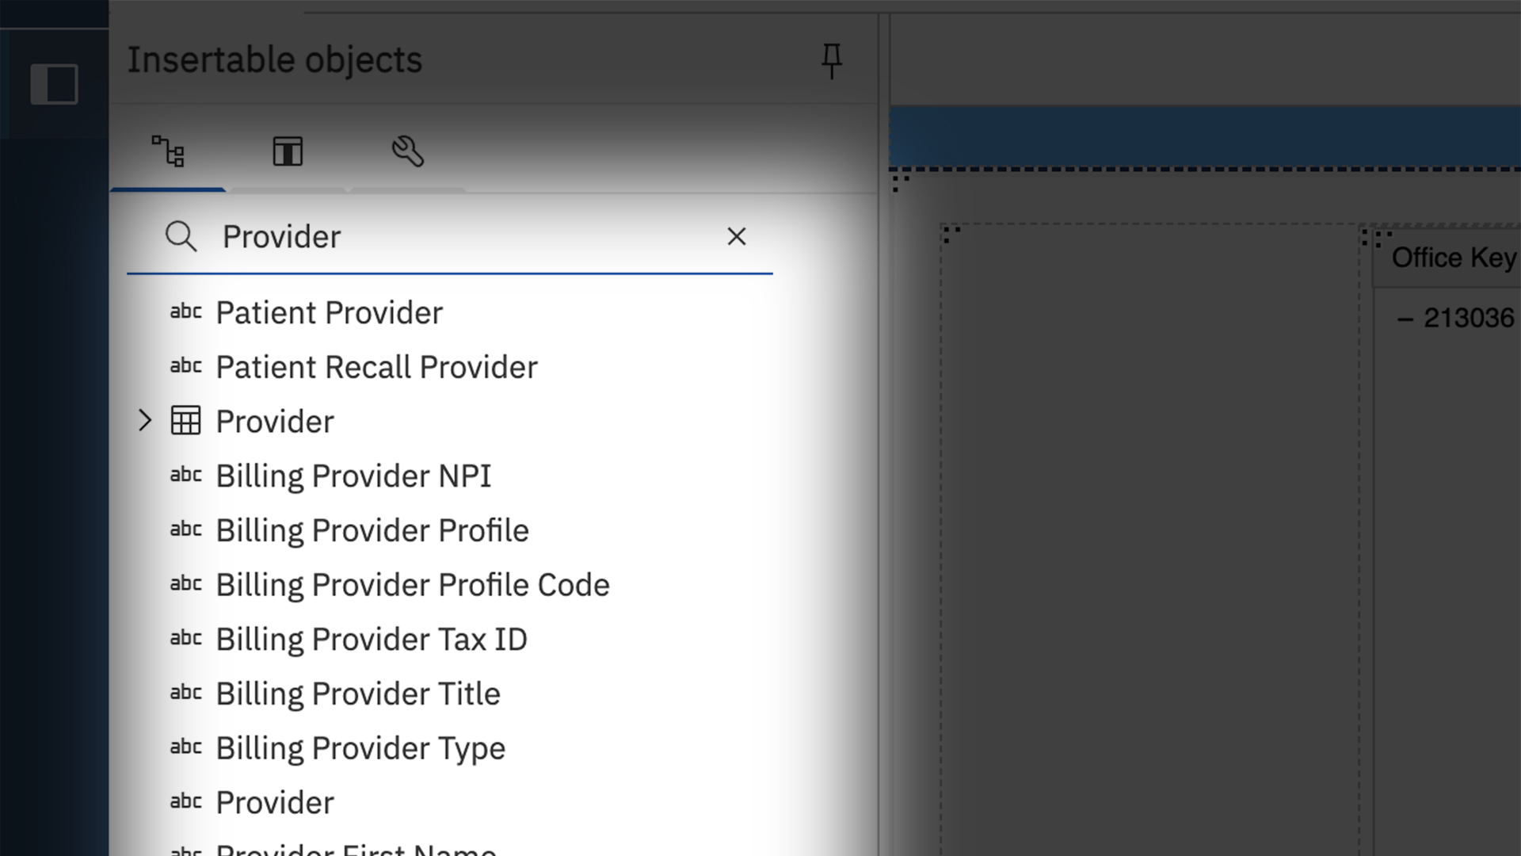Click the panel toggle icon in the left sidebar

pyautogui.click(x=55, y=82)
